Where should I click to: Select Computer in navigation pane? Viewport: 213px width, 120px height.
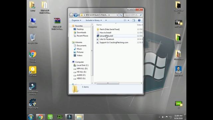point(79,62)
